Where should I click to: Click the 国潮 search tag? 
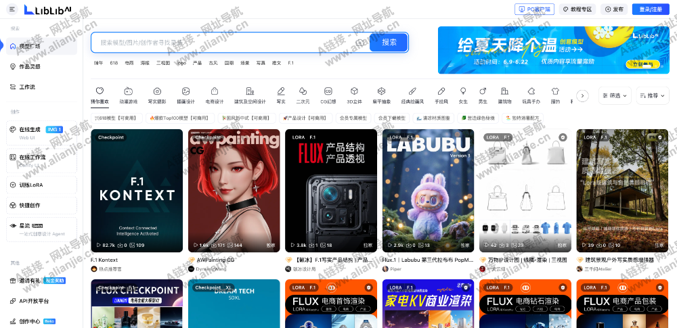[x=229, y=63]
